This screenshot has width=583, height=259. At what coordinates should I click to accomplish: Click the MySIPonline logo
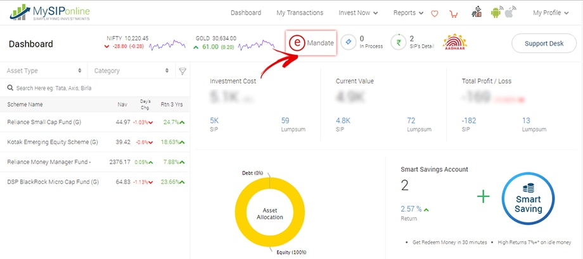49,13
